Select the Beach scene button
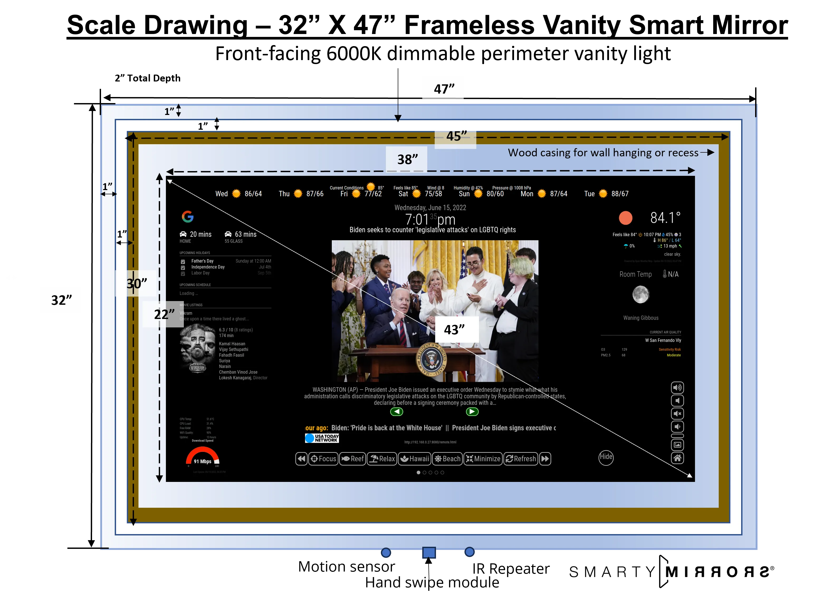The image size is (815, 600). 447,459
